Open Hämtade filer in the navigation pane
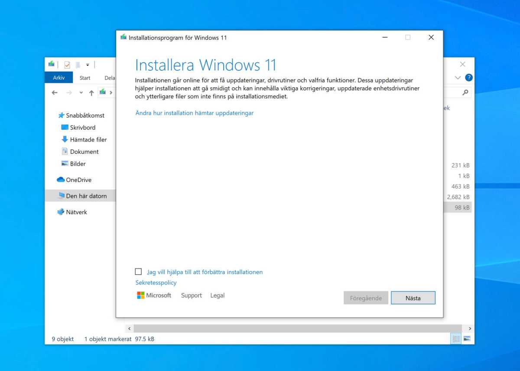520x371 pixels. [84, 140]
